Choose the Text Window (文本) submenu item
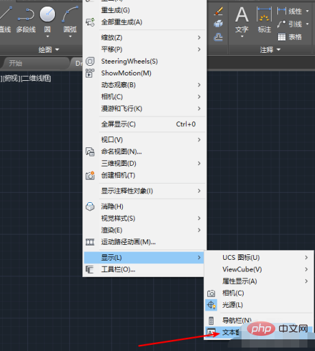The height and width of the screenshot is (351, 315). [259, 332]
